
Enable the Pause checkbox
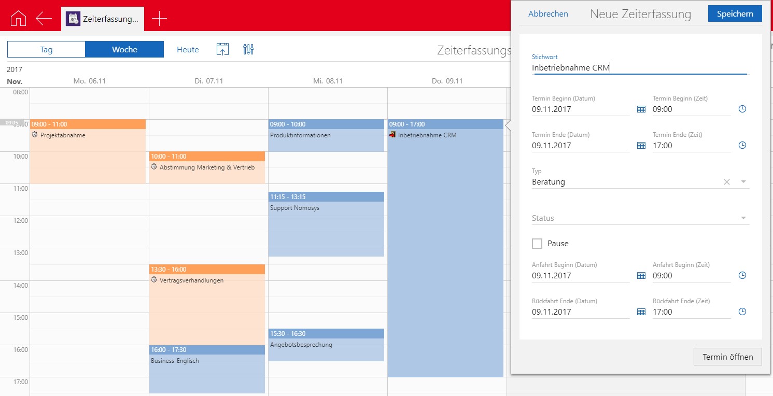coord(537,244)
